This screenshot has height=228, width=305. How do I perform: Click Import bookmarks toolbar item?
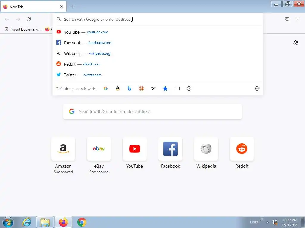(x=23, y=29)
